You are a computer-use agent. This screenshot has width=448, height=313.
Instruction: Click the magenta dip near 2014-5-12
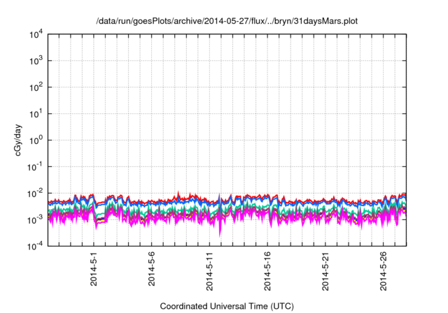tap(221, 234)
